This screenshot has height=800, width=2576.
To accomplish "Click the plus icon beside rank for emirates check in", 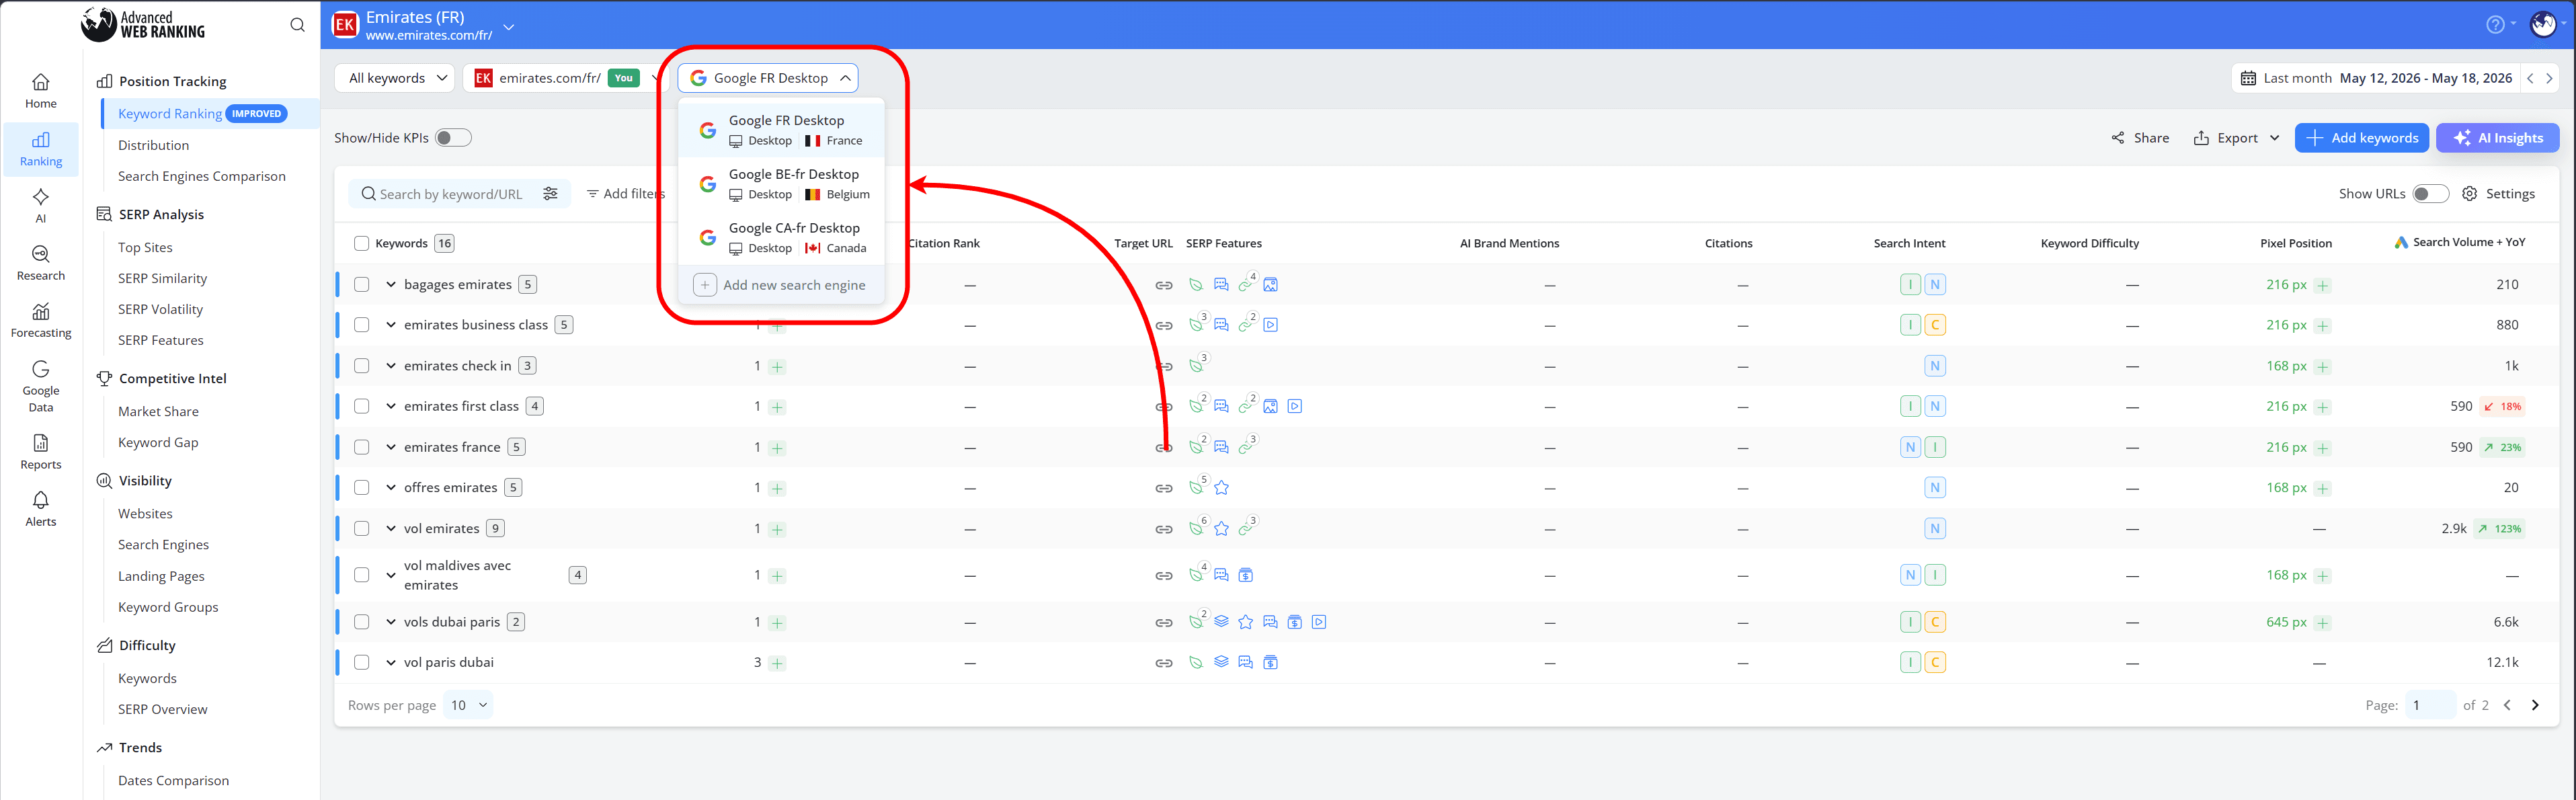I will 777,367.
